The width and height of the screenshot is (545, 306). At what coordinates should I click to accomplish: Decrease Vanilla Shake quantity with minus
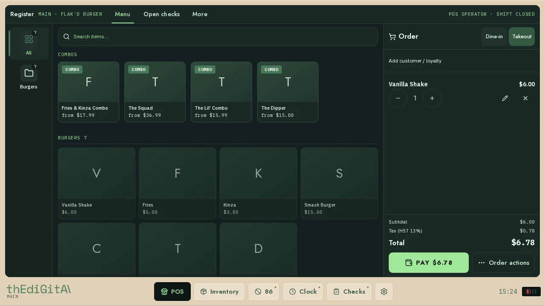coord(398,98)
